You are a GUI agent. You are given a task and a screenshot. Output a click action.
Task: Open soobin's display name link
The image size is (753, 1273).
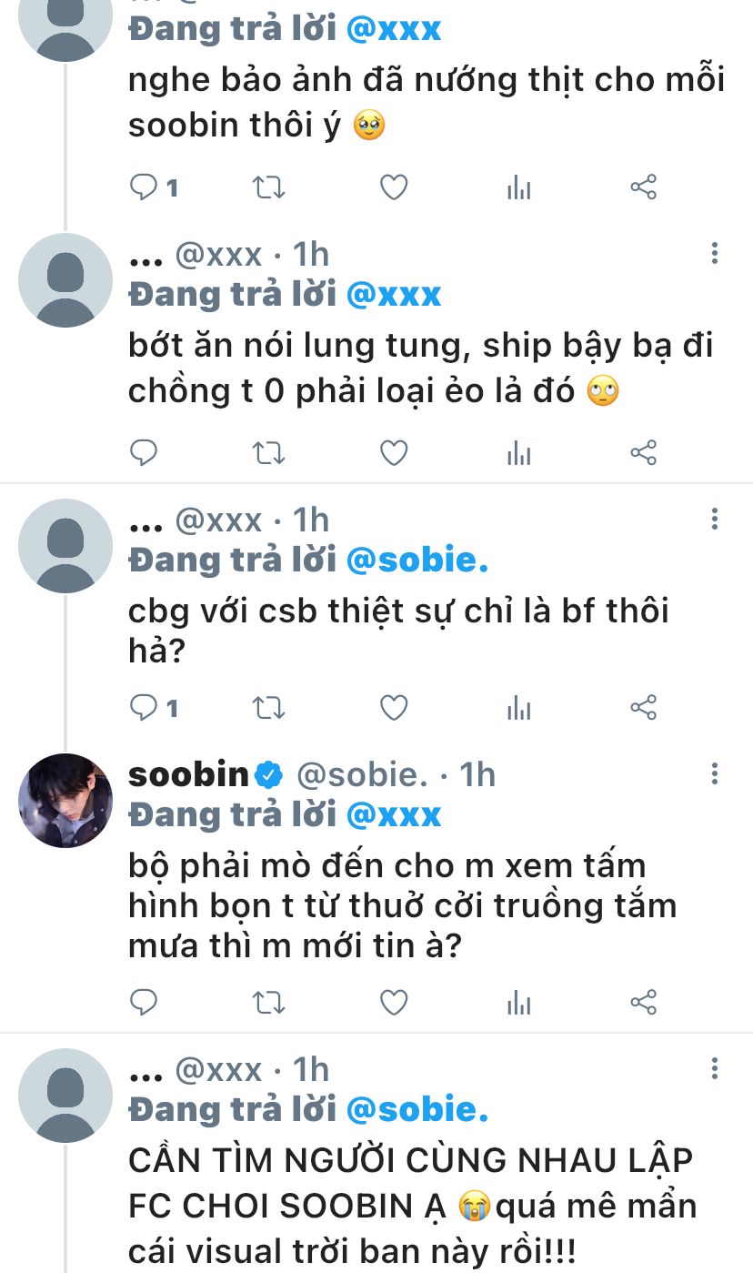189,774
